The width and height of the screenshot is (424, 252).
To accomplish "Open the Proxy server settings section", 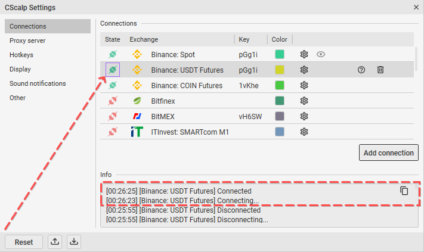I will [27, 41].
